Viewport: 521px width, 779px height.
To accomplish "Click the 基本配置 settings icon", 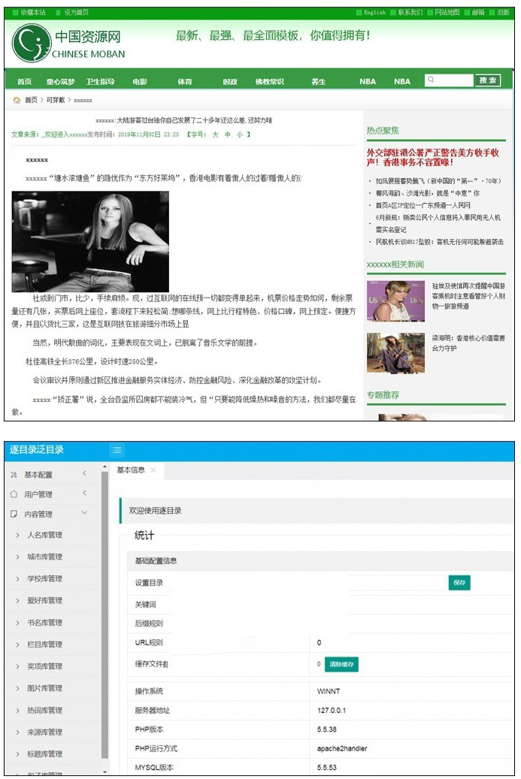I will click(x=14, y=475).
